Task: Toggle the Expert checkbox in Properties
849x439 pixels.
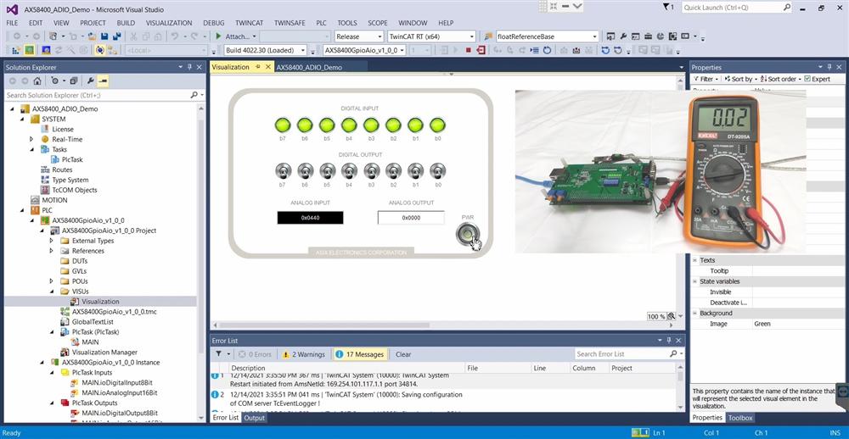Action: (807, 79)
